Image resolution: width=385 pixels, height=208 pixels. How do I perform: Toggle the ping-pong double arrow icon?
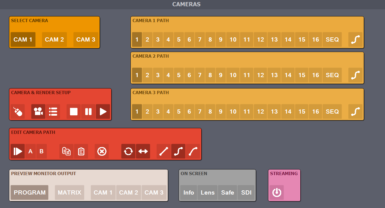pyautogui.click(x=143, y=152)
